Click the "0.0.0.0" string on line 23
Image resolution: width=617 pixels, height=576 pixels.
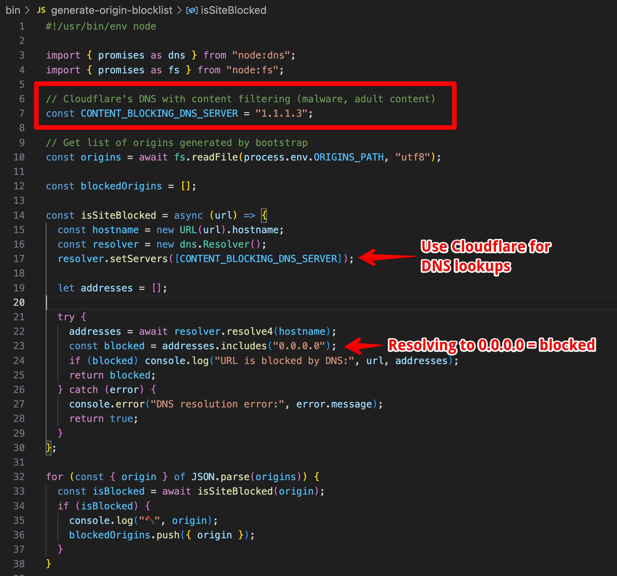tap(299, 346)
